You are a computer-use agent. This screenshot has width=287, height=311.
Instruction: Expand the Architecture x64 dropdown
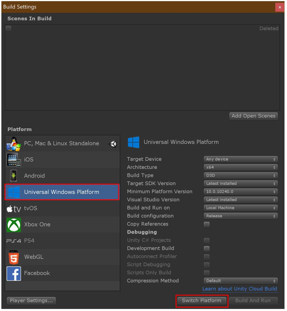pos(241,167)
